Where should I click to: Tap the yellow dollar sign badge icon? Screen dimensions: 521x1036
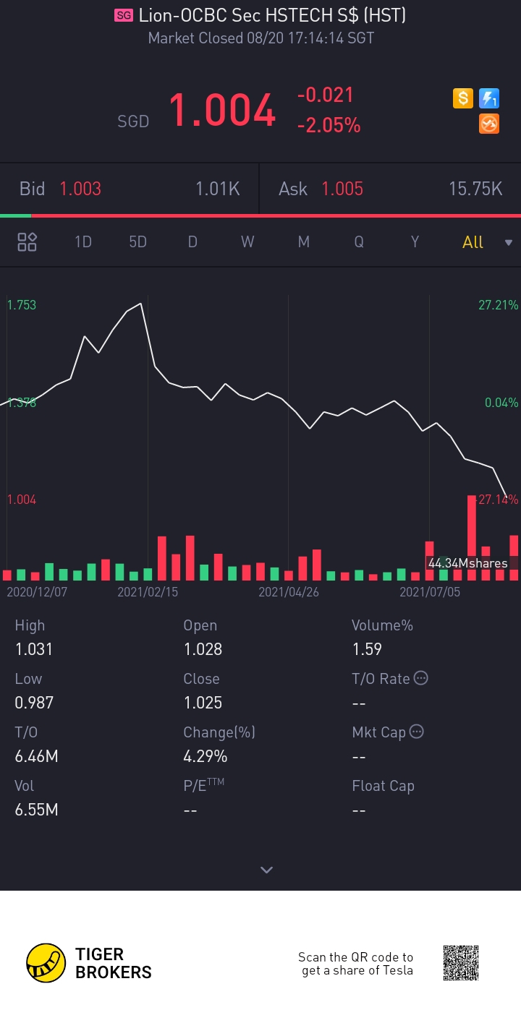coord(463,98)
